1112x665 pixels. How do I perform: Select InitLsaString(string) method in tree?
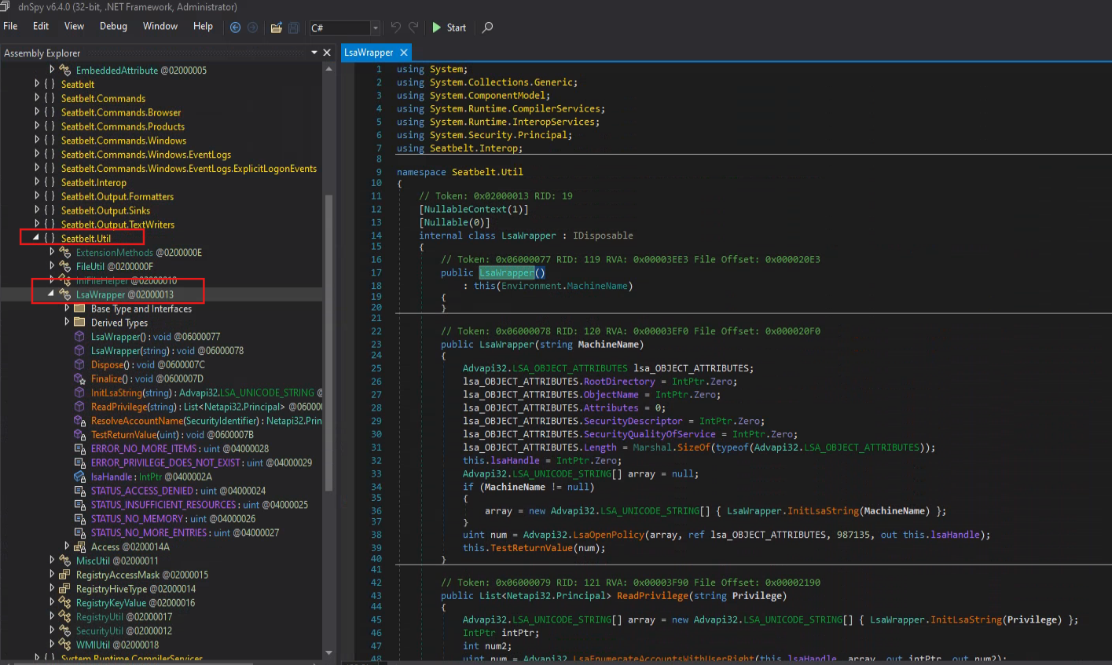tap(205, 393)
